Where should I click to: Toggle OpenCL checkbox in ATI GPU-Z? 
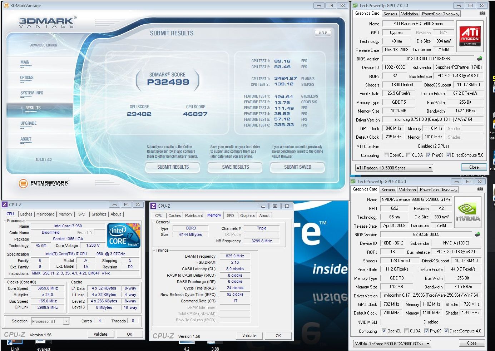pos(386,155)
